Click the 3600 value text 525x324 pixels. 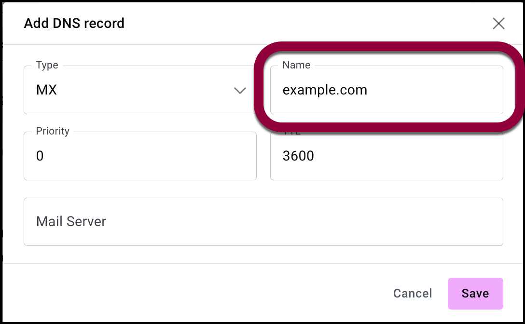(298, 156)
